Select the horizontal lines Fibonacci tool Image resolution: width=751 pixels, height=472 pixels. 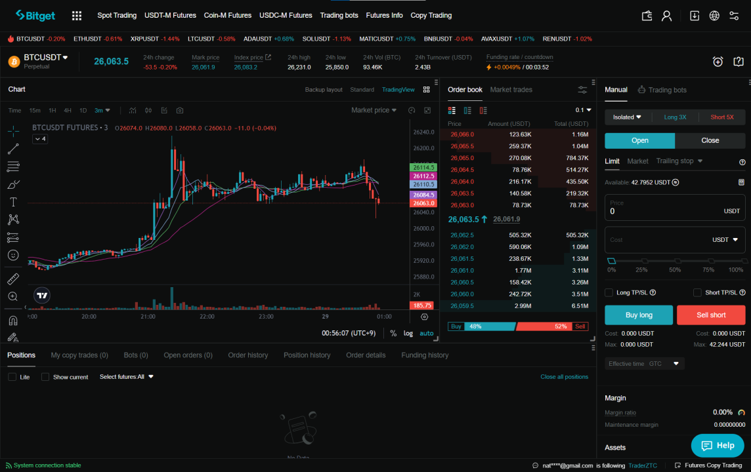coord(13,167)
